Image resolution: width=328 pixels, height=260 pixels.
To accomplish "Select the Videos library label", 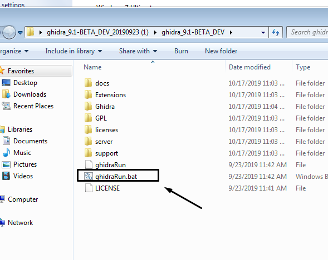I will pos(23,176).
